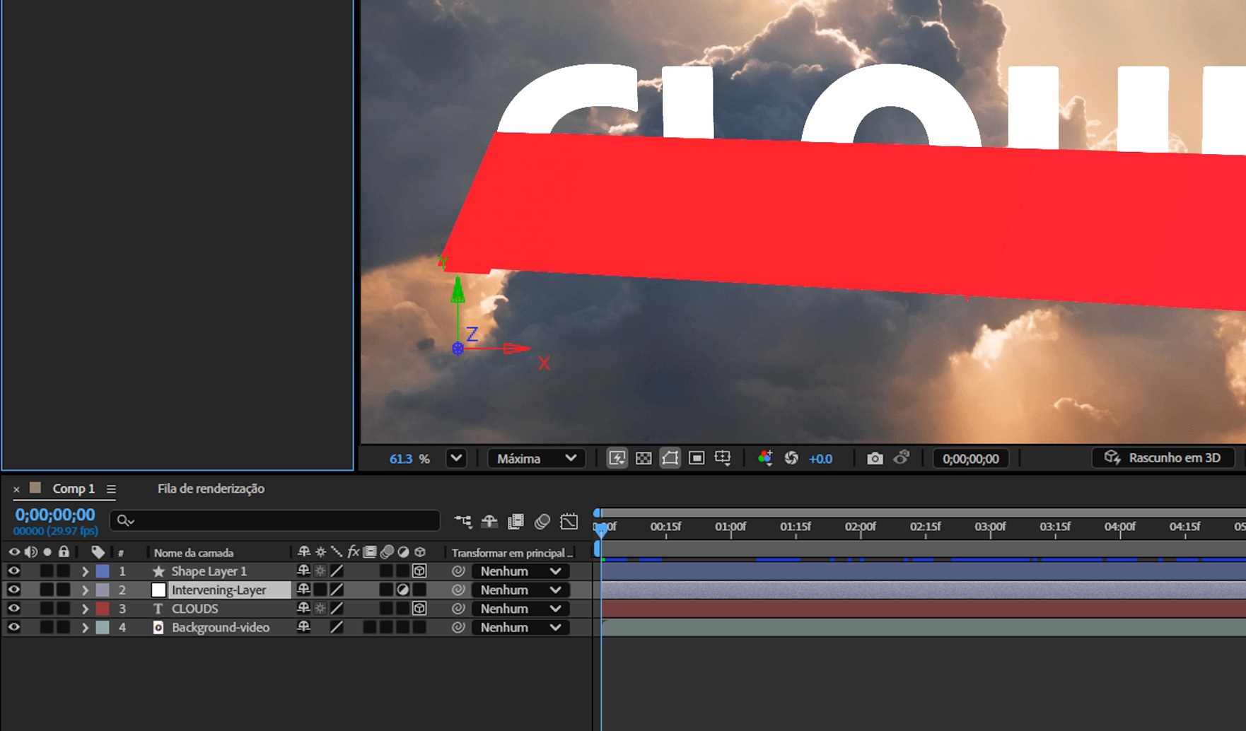Viewport: 1246px width, 731px height.
Task: Switch to the Comp 1 tab
Action: pos(73,489)
